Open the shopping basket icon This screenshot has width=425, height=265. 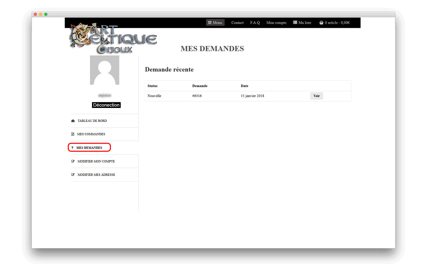[x=321, y=23]
